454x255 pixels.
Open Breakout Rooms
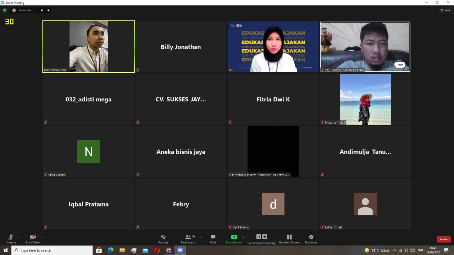289,239
